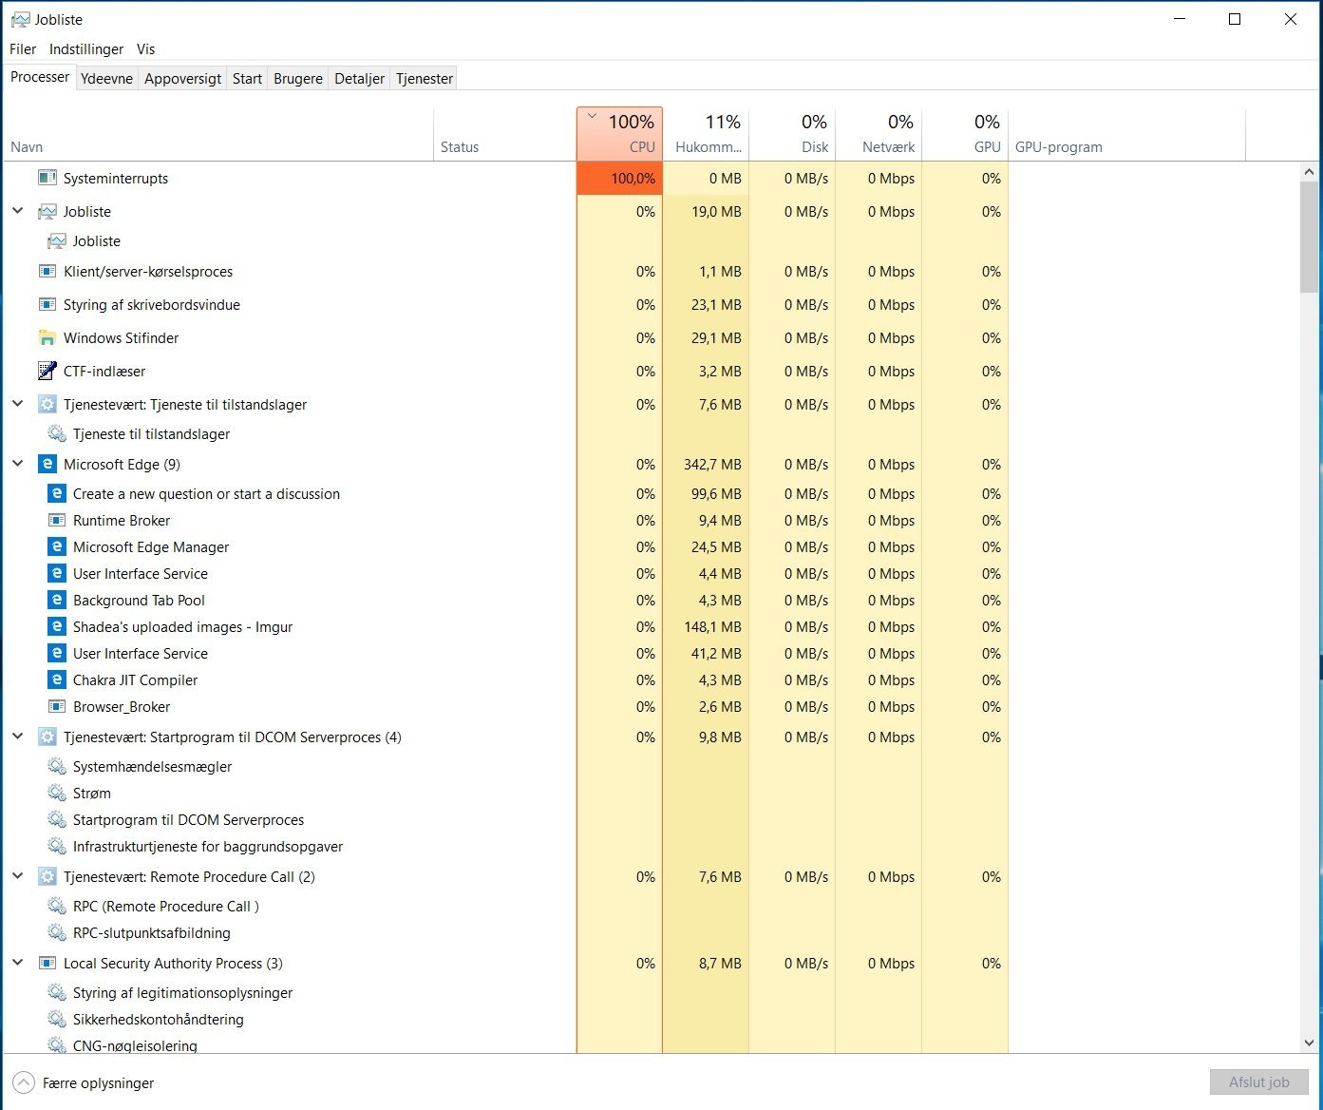Click the RPC-slutpunktsafbildning gear icon
Image resolution: width=1323 pixels, height=1110 pixels.
[x=56, y=932]
